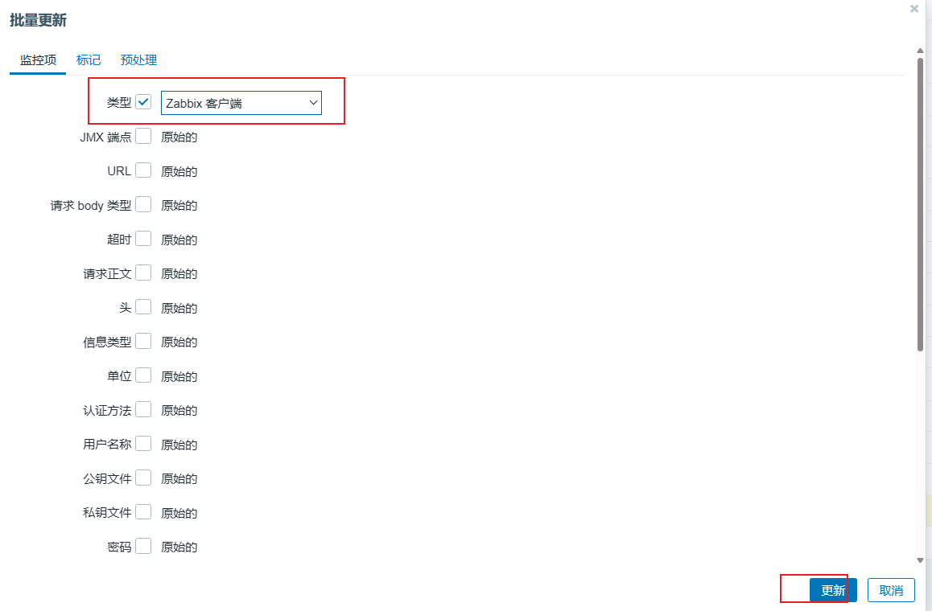
Task: Tick the 请求正文 checkbox
Action: tap(143, 273)
